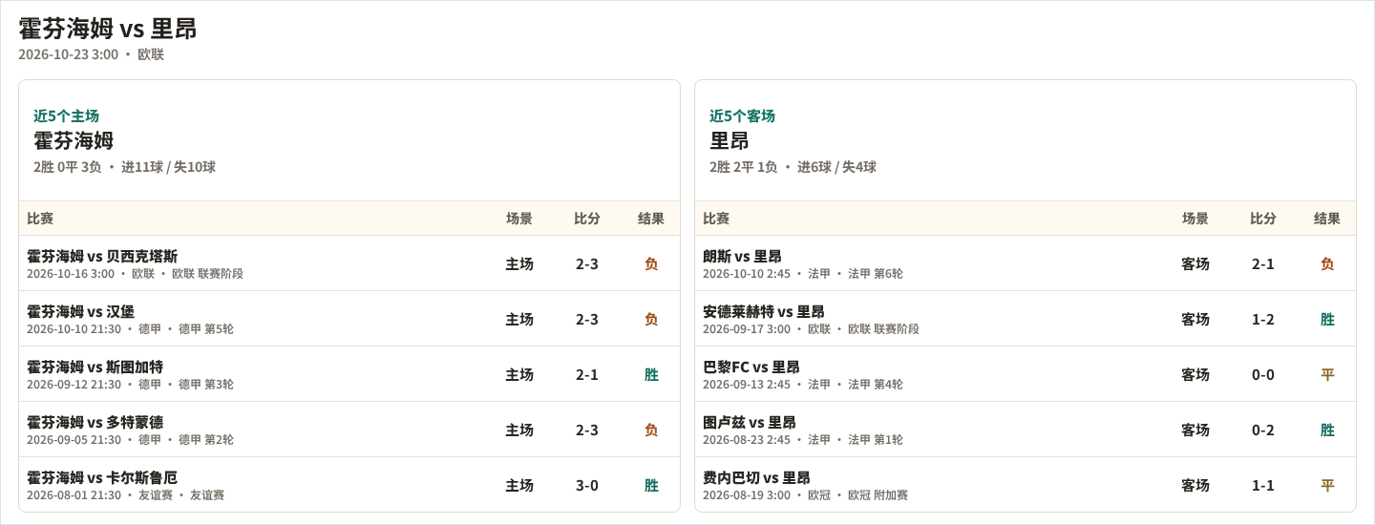
Task: Click the 0-2 score of 图卢兹 vs 里昂
Action: [x=1263, y=430]
